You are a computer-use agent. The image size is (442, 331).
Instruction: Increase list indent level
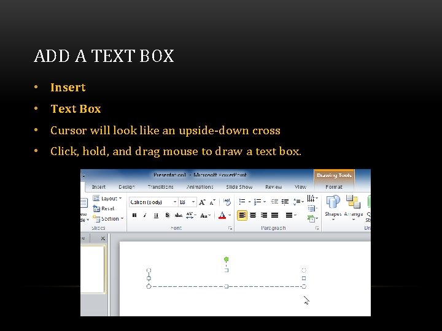click(285, 202)
